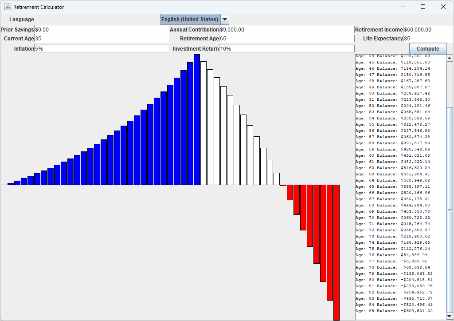Open the Language dropdown arrow
This screenshot has width=454, height=321.
pos(225,20)
